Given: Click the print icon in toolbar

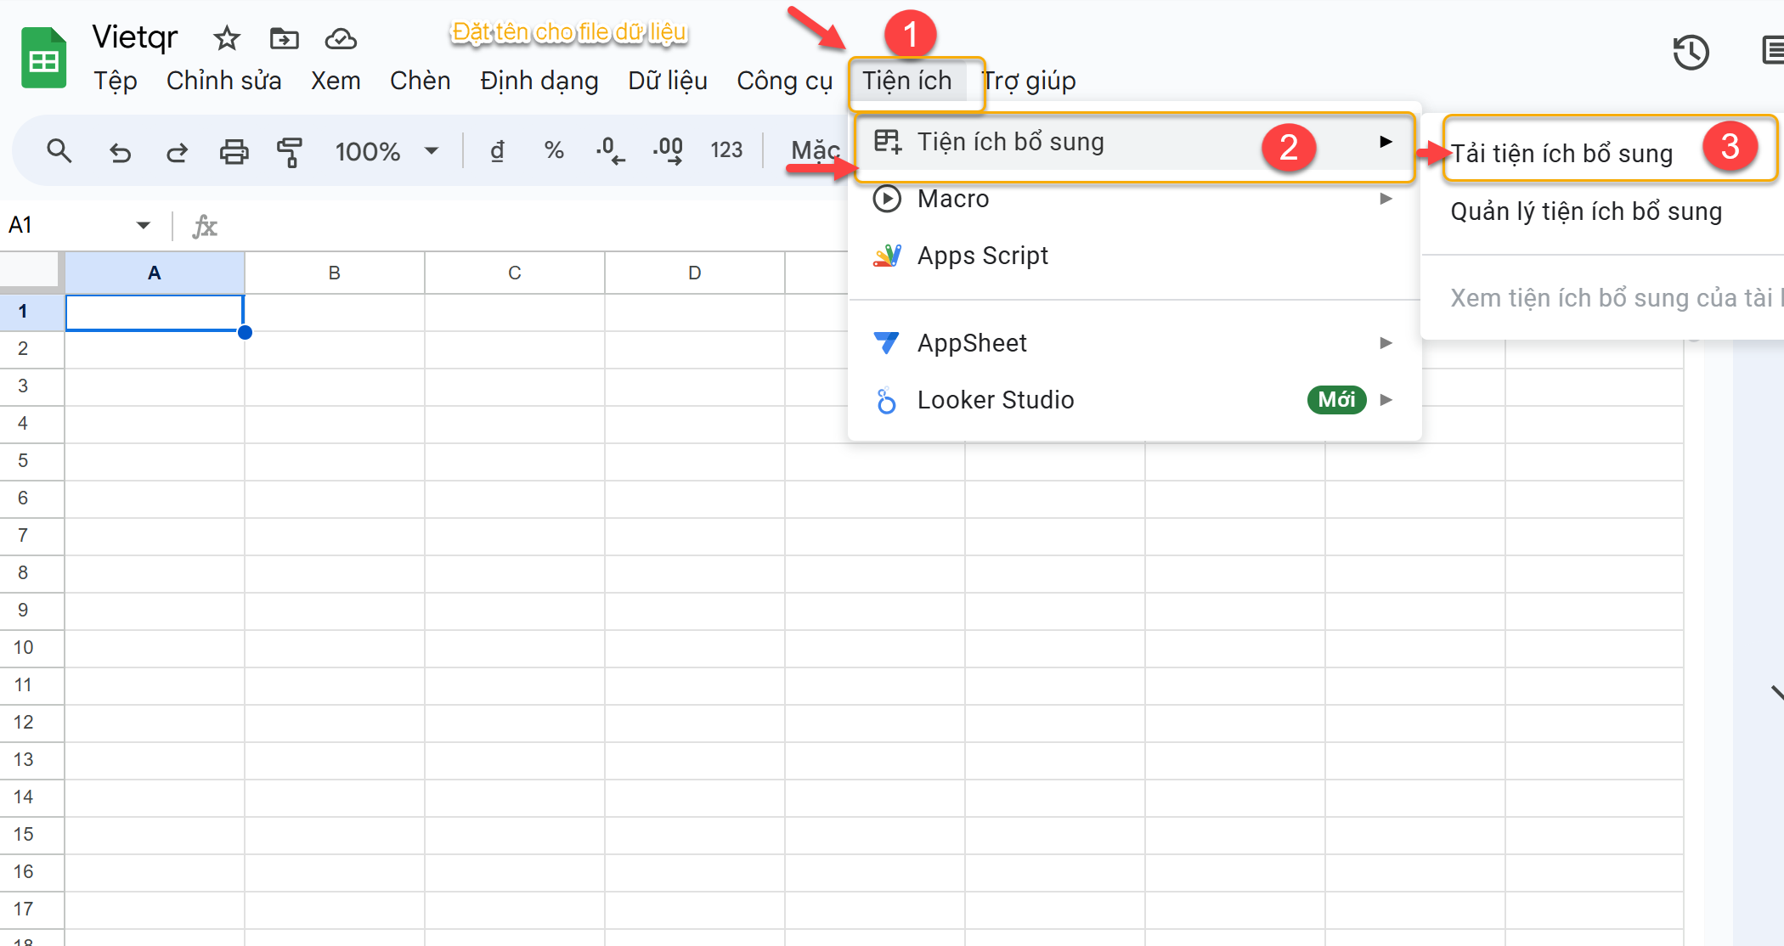Looking at the screenshot, I should pos(234,152).
